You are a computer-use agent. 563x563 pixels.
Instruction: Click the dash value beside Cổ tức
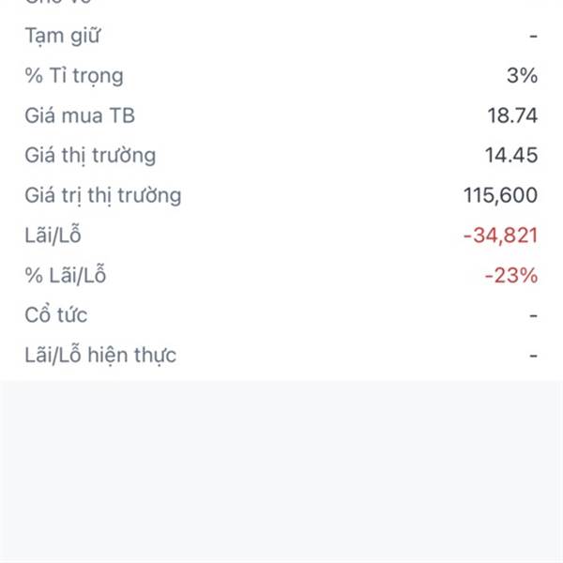[x=533, y=315]
